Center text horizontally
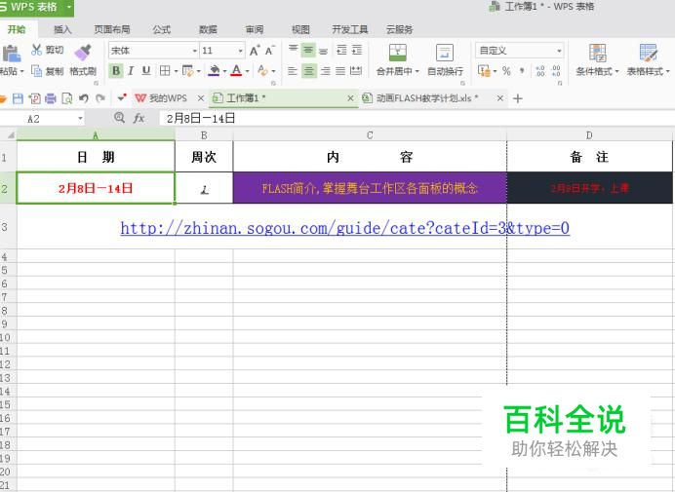 (x=308, y=71)
